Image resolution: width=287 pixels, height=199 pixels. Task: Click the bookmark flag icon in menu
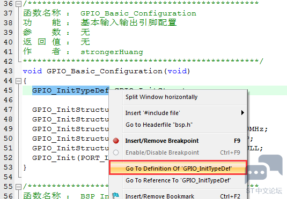(116, 196)
